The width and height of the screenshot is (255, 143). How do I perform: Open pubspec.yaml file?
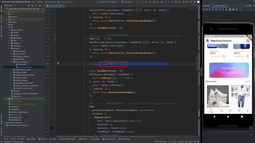pos(15,118)
